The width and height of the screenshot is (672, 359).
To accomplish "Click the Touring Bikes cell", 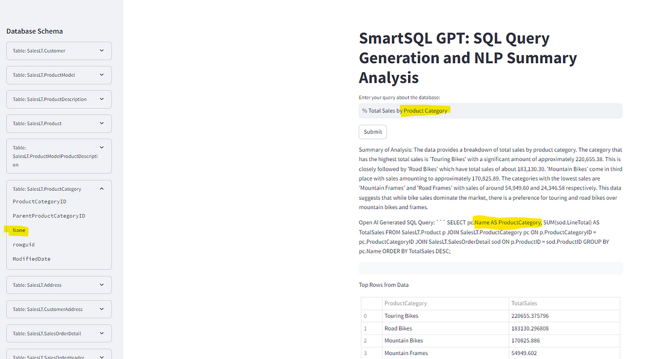I will pyautogui.click(x=445, y=316).
